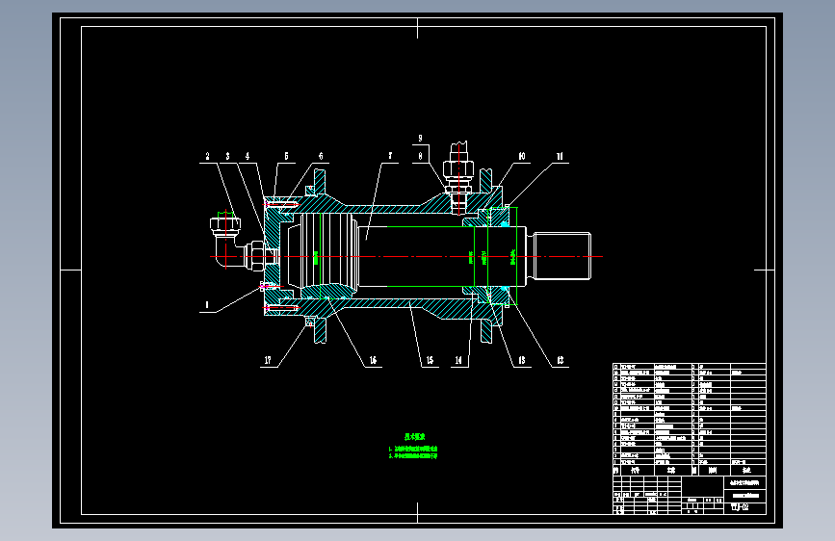This screenshot has height=541, width=835.
Task: Select callout number 11 label
Action: click(x=560, y=156)
